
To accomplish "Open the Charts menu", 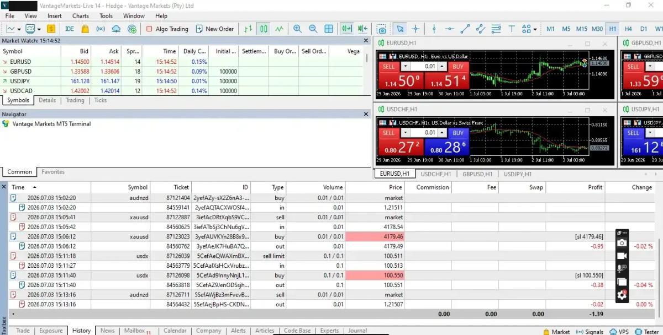I will 80,16.
